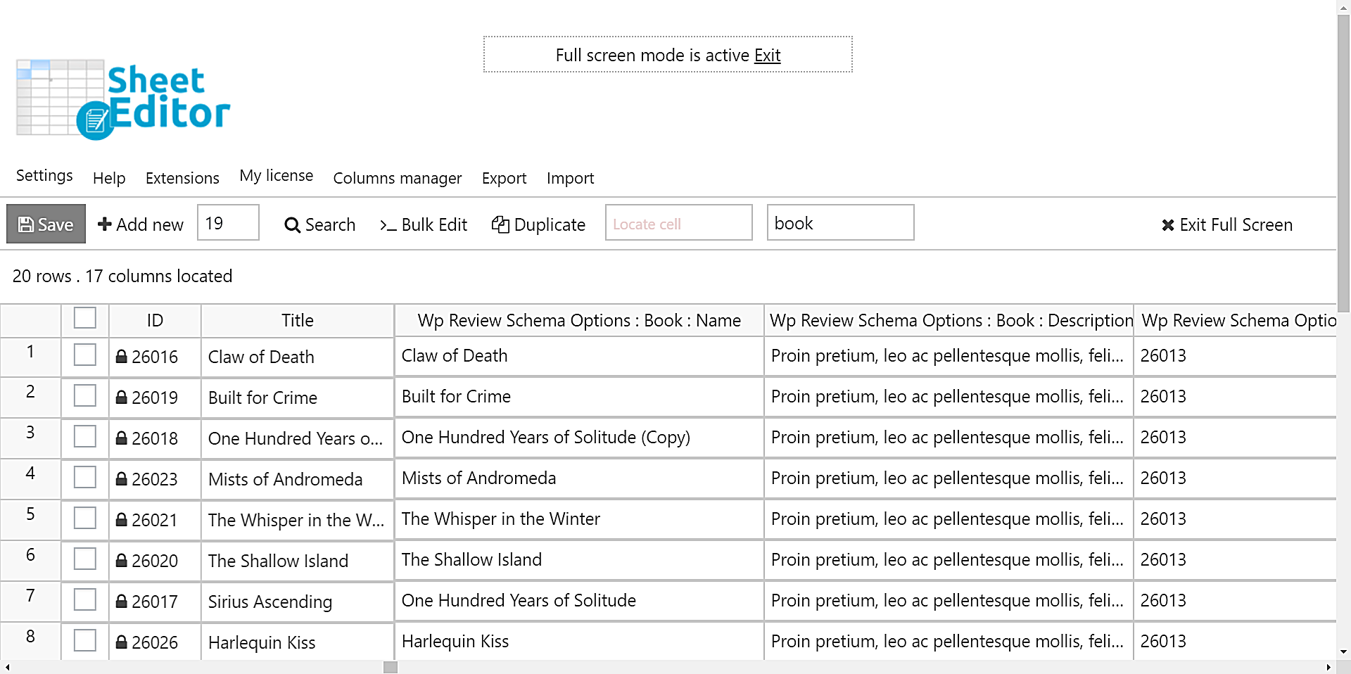The width and height of the screenshot is (1351, 674).
Task: Select the Book Name cell Built for Crime
Action: click(579, 397)
